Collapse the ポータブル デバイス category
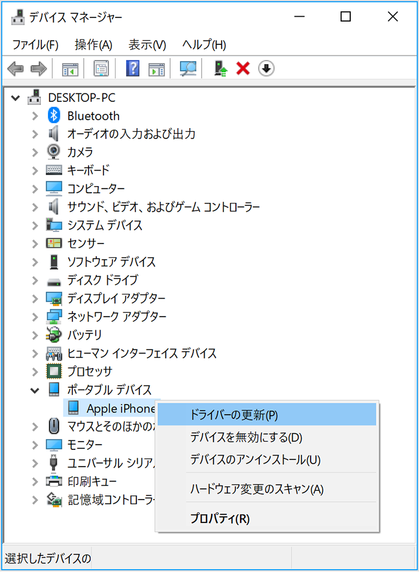 pyautogui.click(x=35, y=390)
